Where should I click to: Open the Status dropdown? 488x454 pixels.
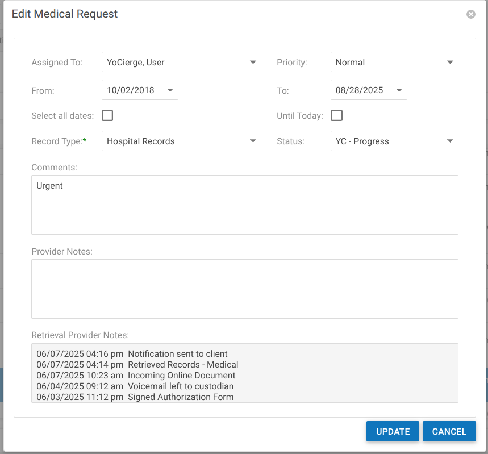click(x=450, y=141)
